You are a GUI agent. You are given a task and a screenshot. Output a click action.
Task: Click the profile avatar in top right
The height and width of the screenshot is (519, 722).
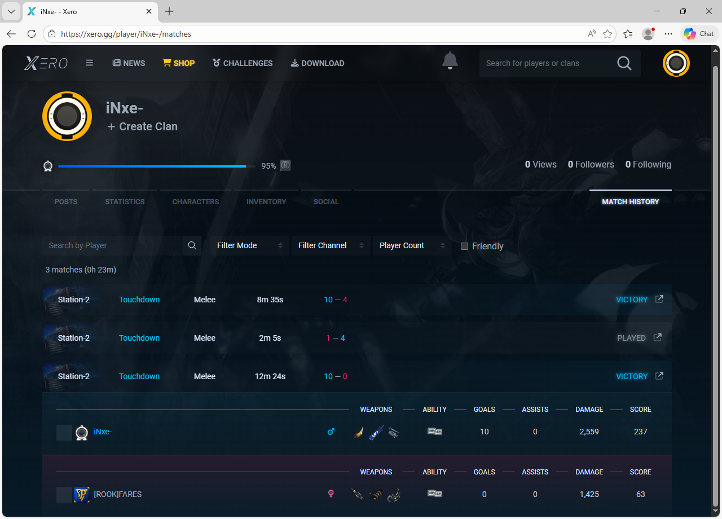676,63
